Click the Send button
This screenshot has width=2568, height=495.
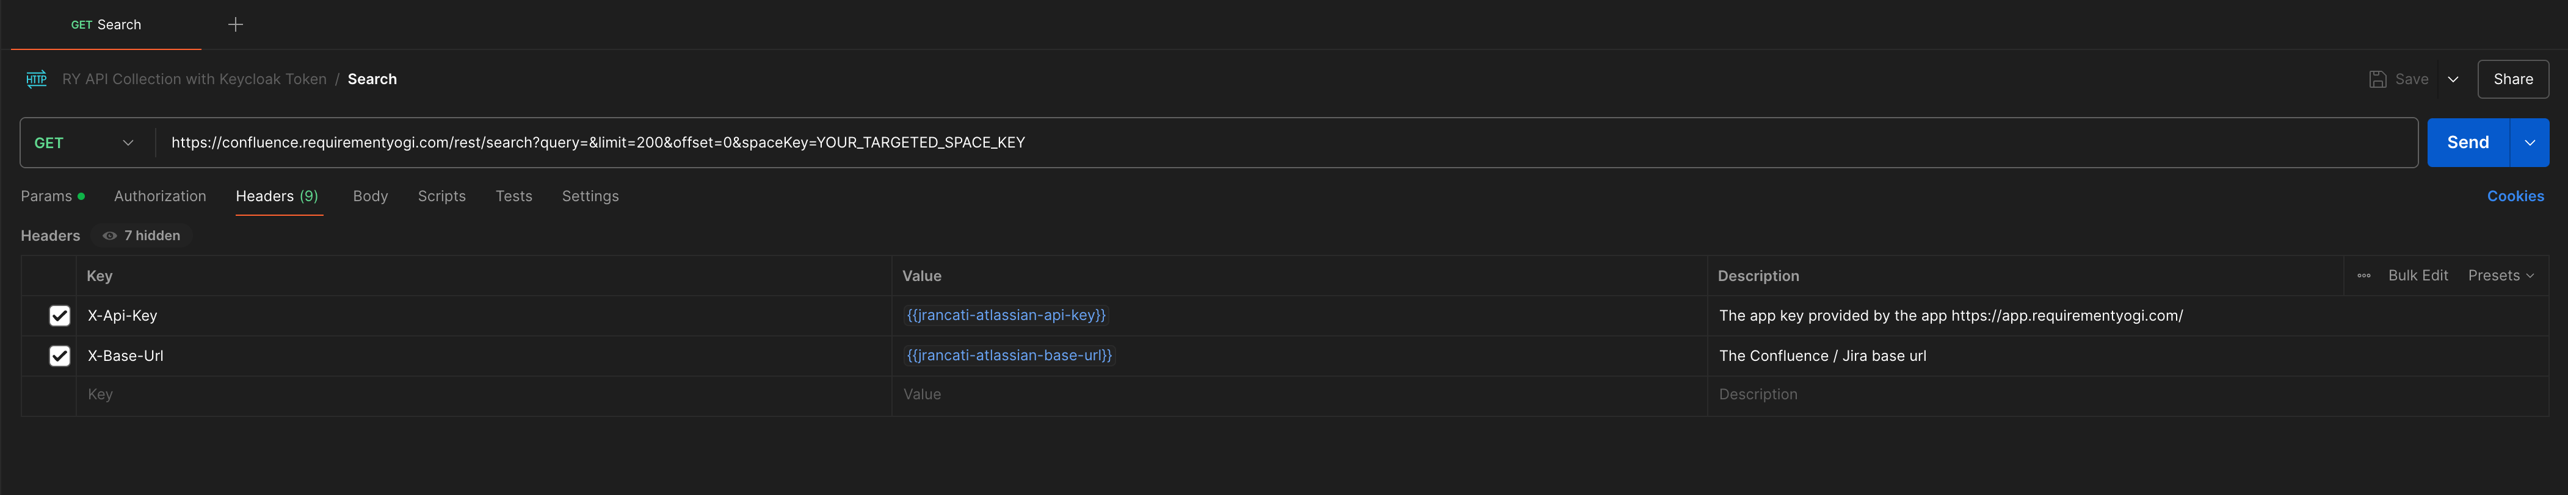[x=2467, y=143]
